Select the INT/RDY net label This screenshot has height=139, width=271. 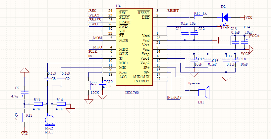click(174, 97)
